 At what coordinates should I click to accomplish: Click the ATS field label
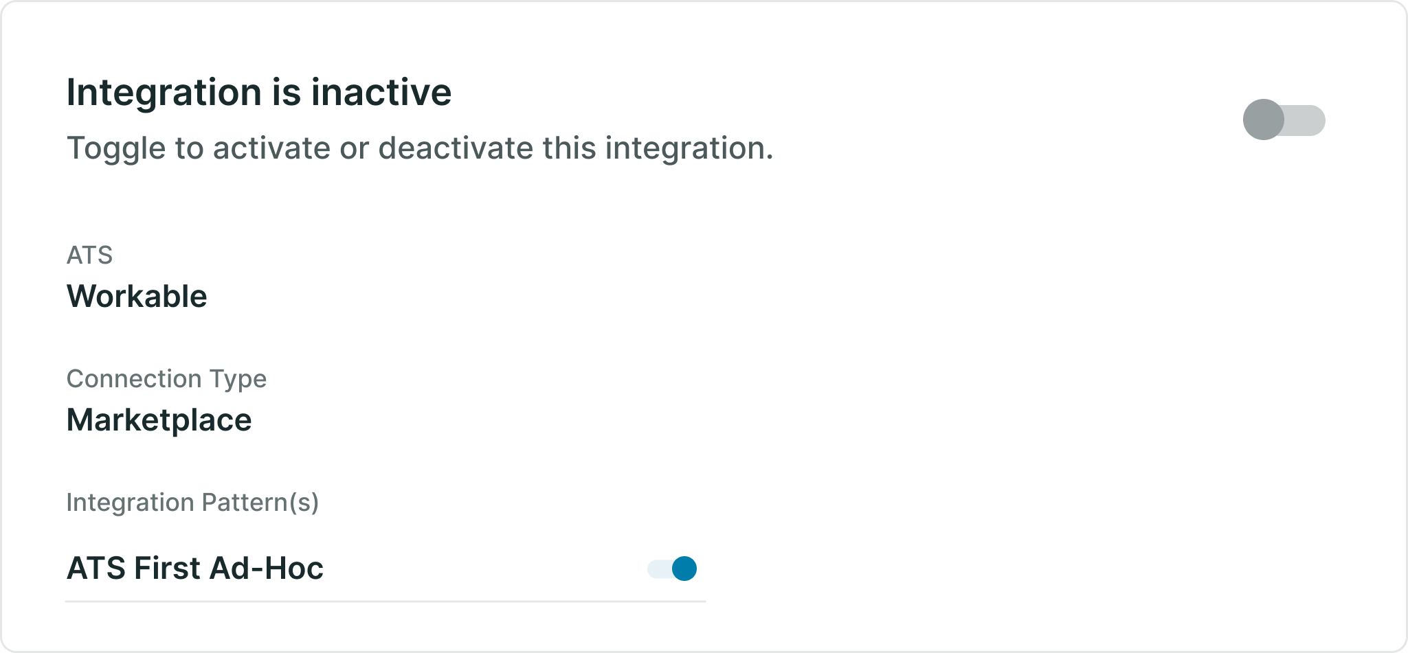click(x=89, y=255)
